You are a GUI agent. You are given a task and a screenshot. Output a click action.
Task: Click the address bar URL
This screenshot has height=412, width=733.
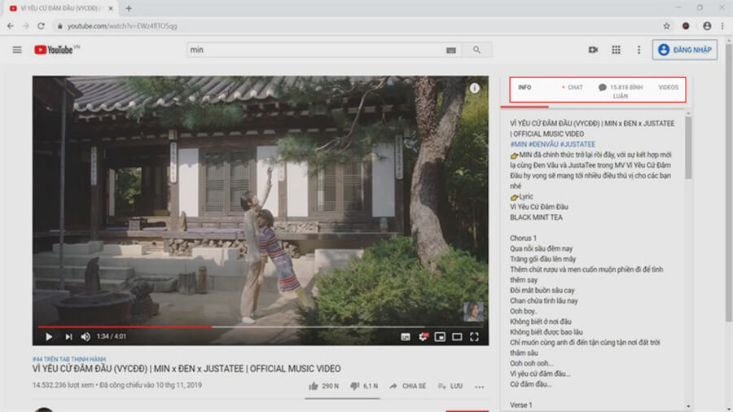[122, 26]
